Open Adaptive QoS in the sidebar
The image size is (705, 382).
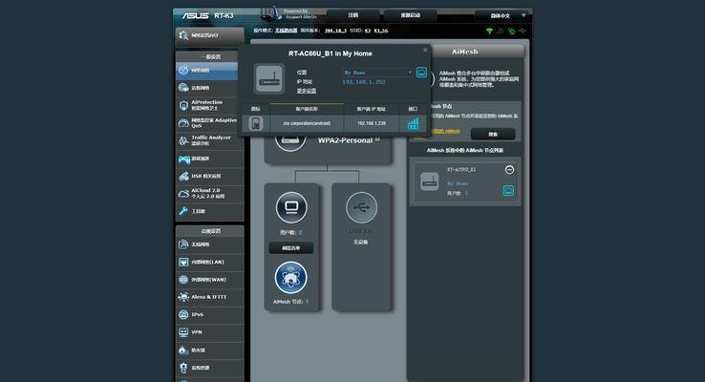tap(207, 122)
